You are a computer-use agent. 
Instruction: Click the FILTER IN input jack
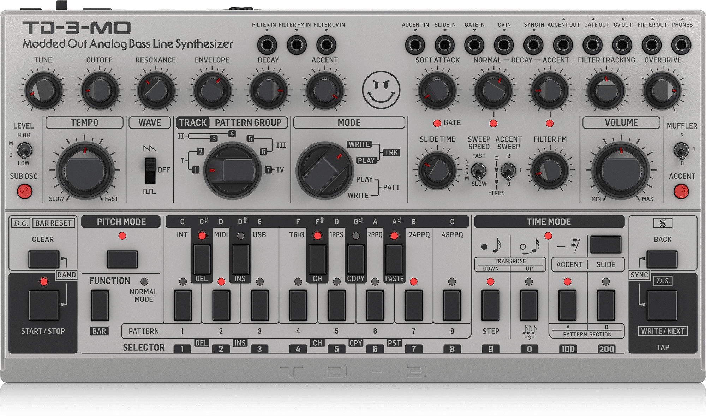(267, 45)
